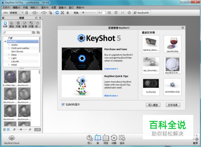This screenshot has width=201, height=147.
Task: Pause the real-time render in toolbar
Action: click(x=27, y=13)
